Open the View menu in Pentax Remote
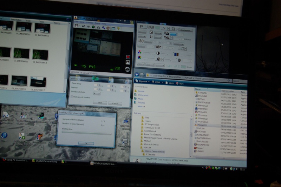281x187 pixels. pos(82,22)
